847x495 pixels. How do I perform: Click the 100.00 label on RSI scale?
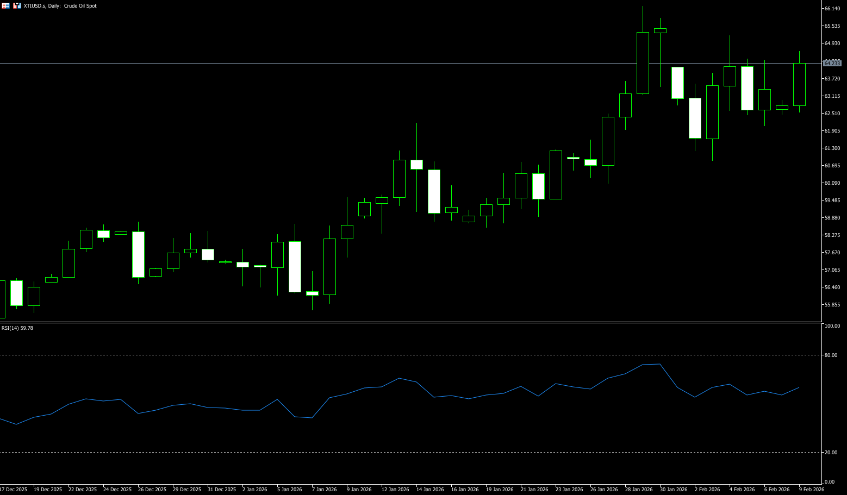pyautogui.click(x=832, y=326)
